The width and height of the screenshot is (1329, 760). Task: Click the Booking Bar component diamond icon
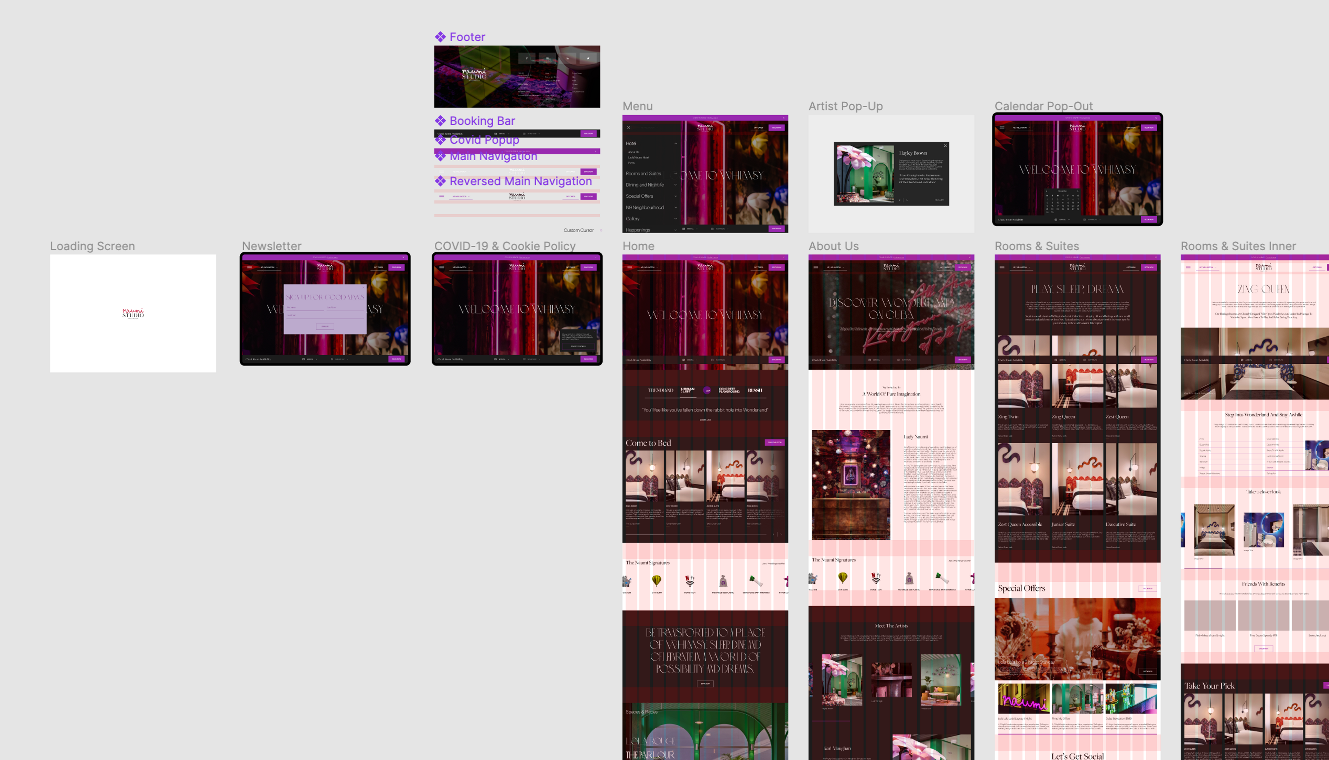click(440, 120)
